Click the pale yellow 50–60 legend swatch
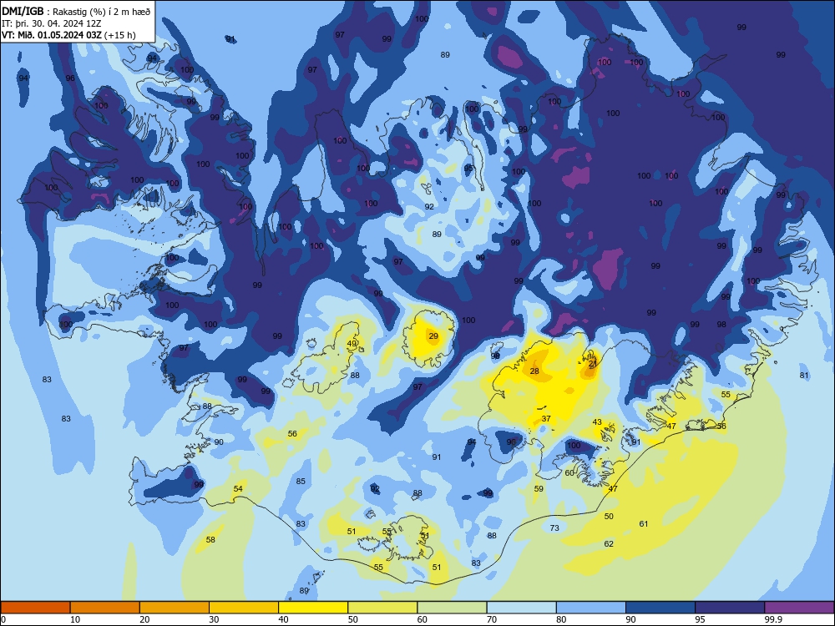 382,608
